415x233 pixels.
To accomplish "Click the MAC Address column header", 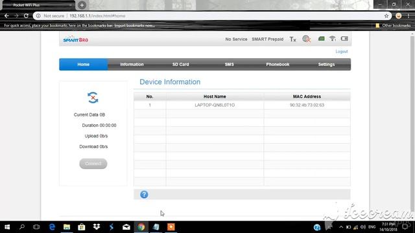I will click(307, 96).
